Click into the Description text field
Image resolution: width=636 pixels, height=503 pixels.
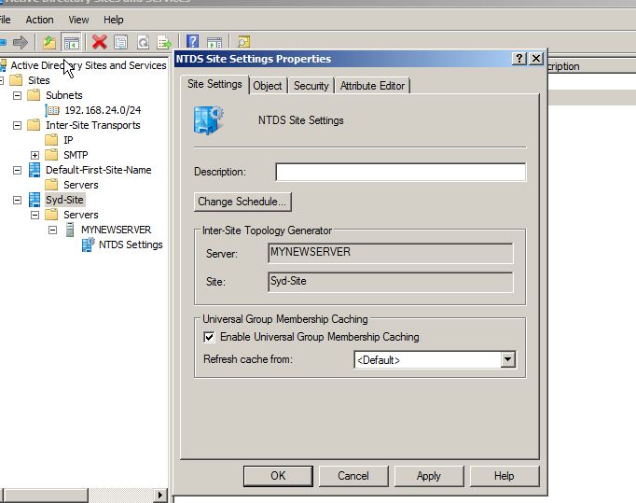[x=401, y=172]
